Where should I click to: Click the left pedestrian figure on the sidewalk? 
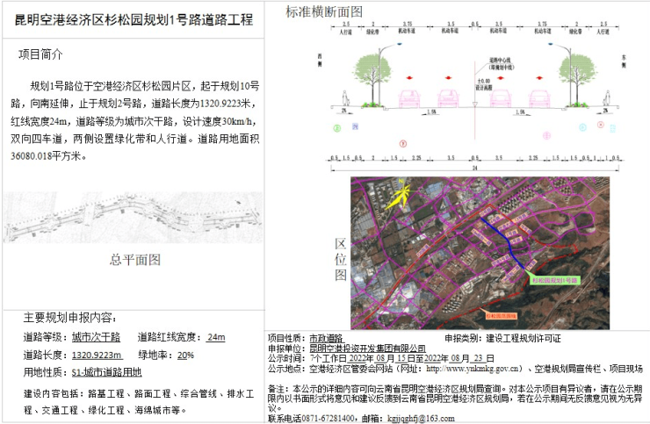coord(345,98)
